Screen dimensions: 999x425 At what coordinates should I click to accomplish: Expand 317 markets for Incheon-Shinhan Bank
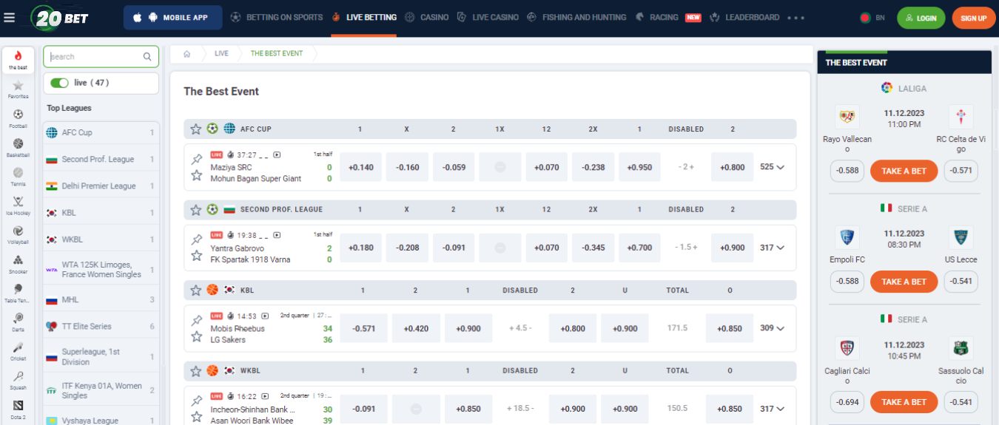773,408
